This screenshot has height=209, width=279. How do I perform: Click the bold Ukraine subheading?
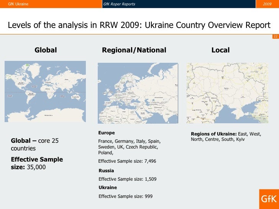(108, 188)
